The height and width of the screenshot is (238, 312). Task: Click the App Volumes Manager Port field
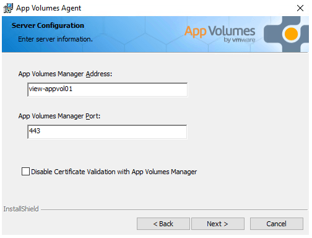(x=107, y=131)
